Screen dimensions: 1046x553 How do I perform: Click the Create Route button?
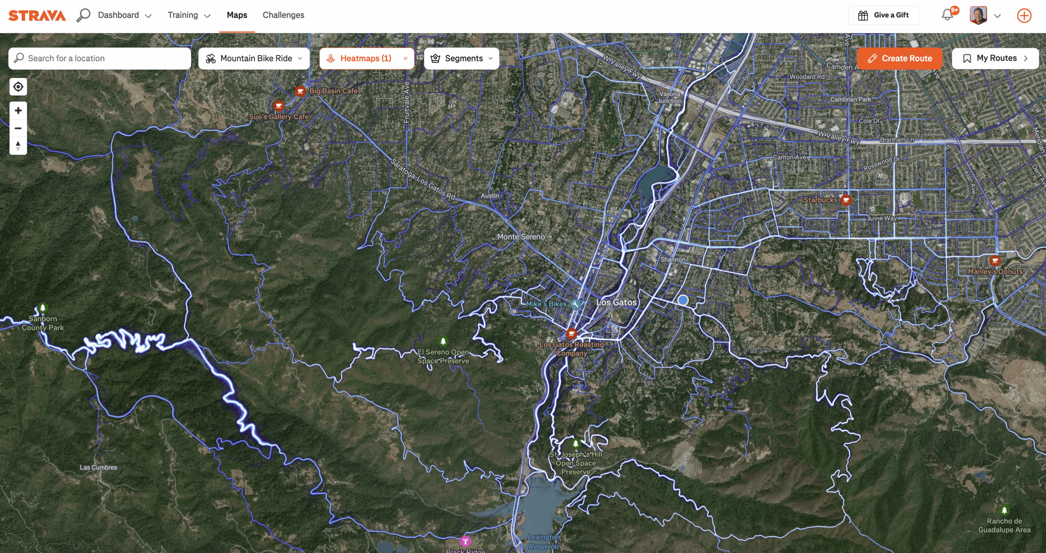(x=900, y=58)
